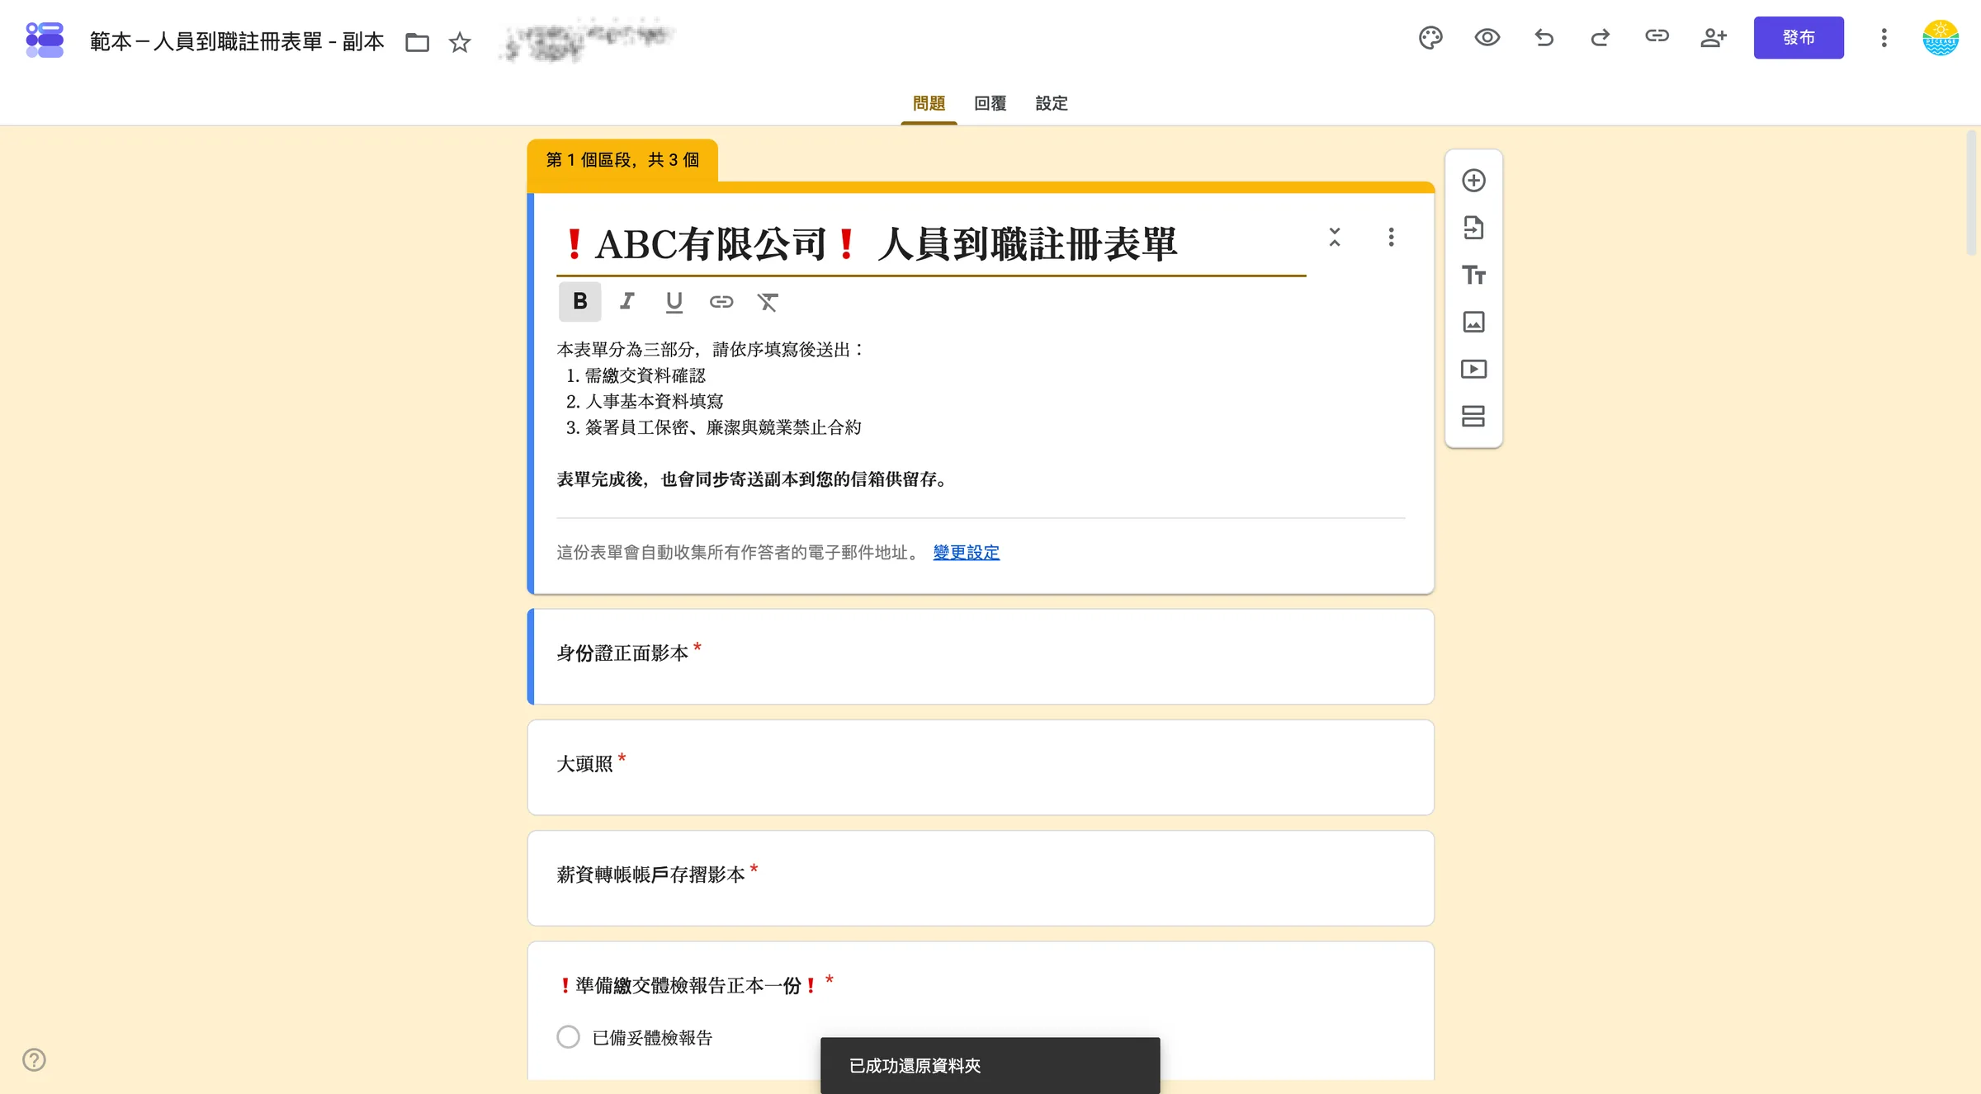Click the undo arrow
Viewport: 1981px width, 1094px height.
pyautogui.click(x=1544, y=38)
